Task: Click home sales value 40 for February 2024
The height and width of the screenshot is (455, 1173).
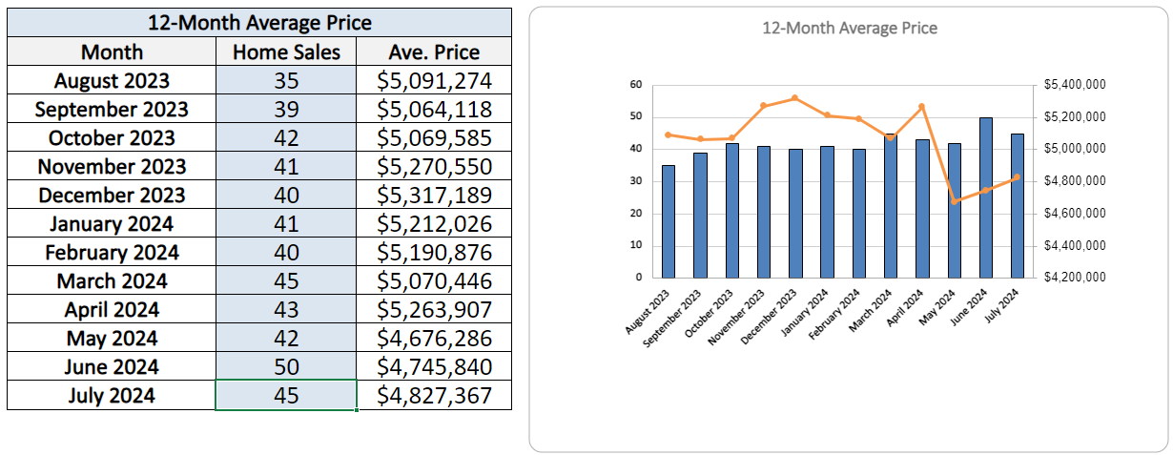Action: tap(286, 252)
